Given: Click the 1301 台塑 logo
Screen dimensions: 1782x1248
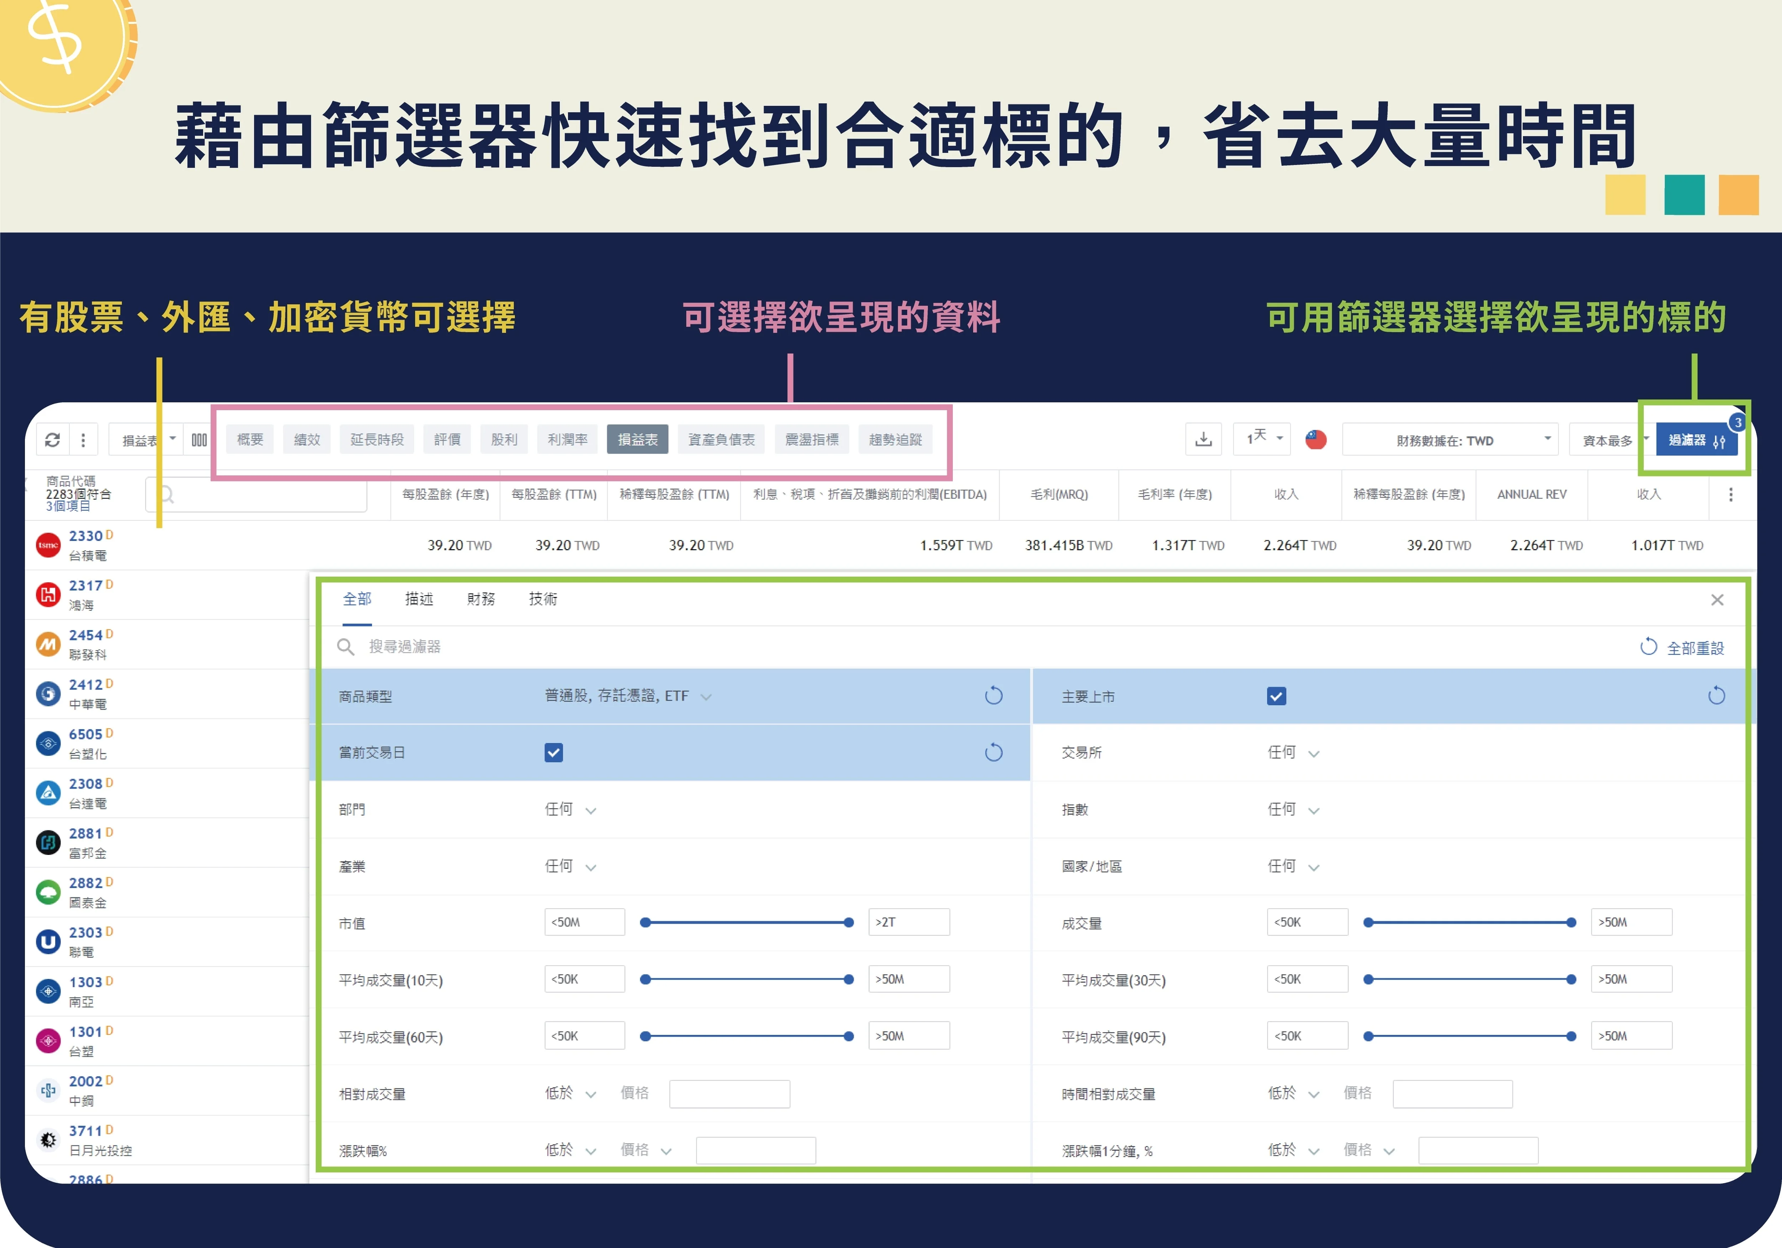Looking at the screenshot, I should [x=48, y=1041].
